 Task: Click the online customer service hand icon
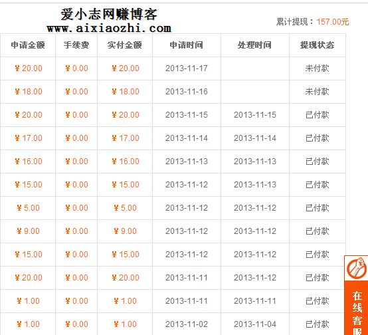356,268
